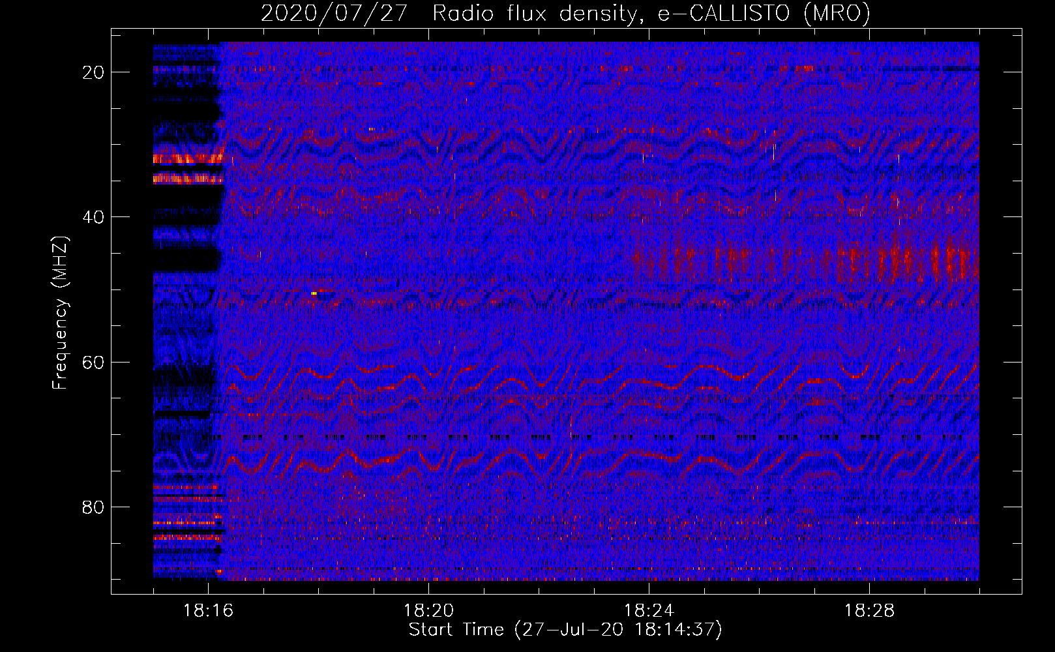Click the '18:20' time tick label
The height and width of the screenshot is (652, 1055).
pyautogui.click(x=428, y=611)
